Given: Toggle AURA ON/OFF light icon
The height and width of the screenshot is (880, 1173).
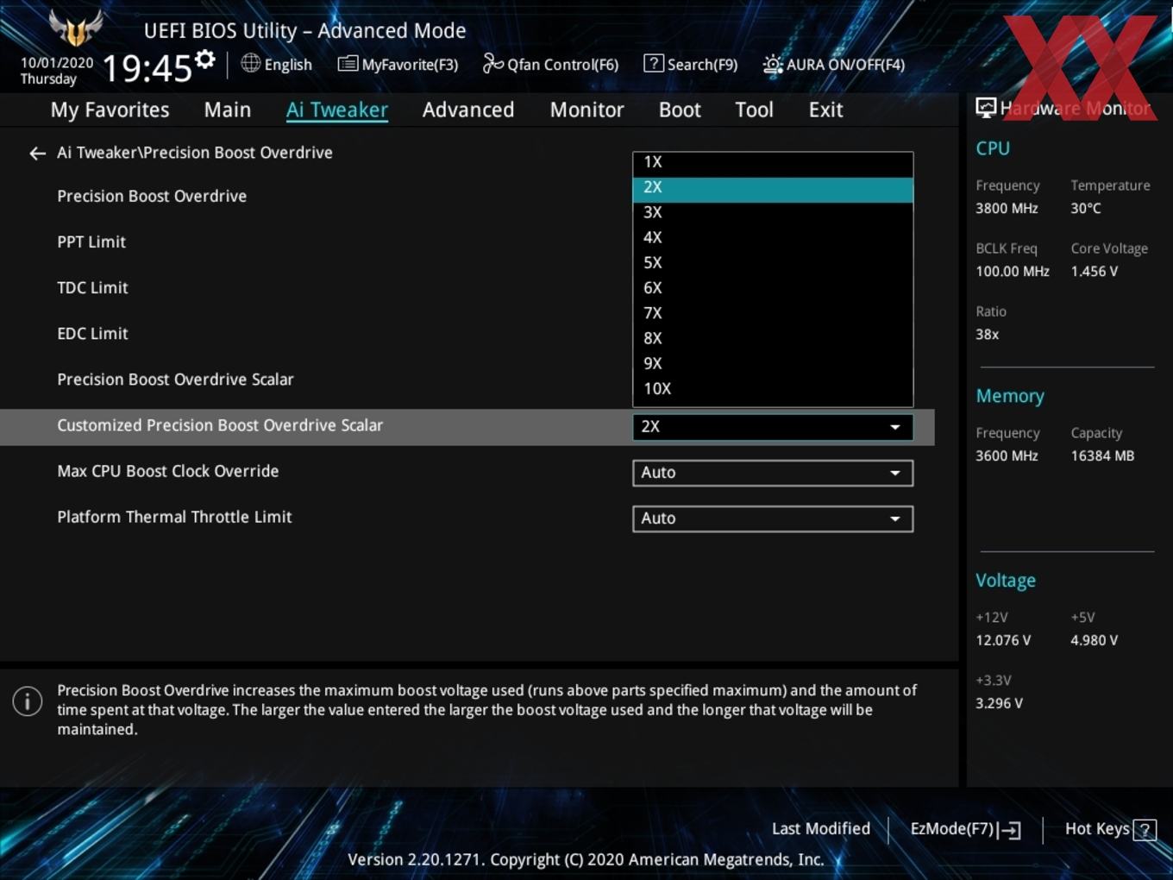Looking at the screenshot, I should [x=773, y=64].
